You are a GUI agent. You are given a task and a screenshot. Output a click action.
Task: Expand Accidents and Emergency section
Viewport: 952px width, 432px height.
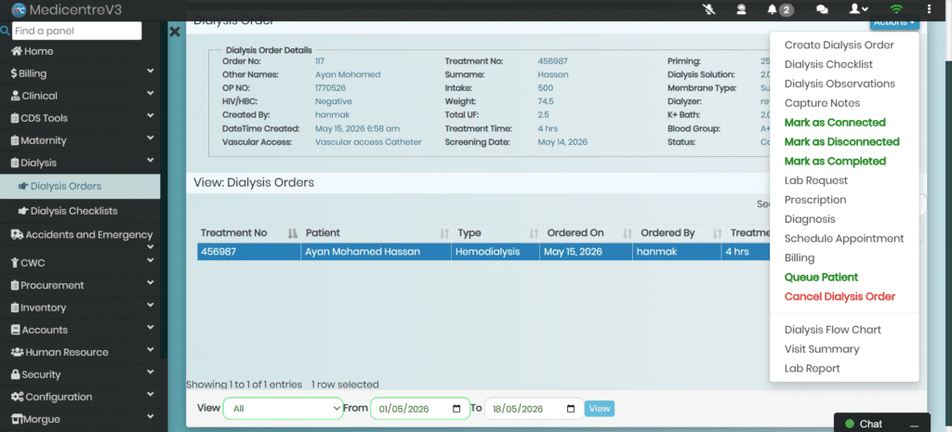[80, 235]
